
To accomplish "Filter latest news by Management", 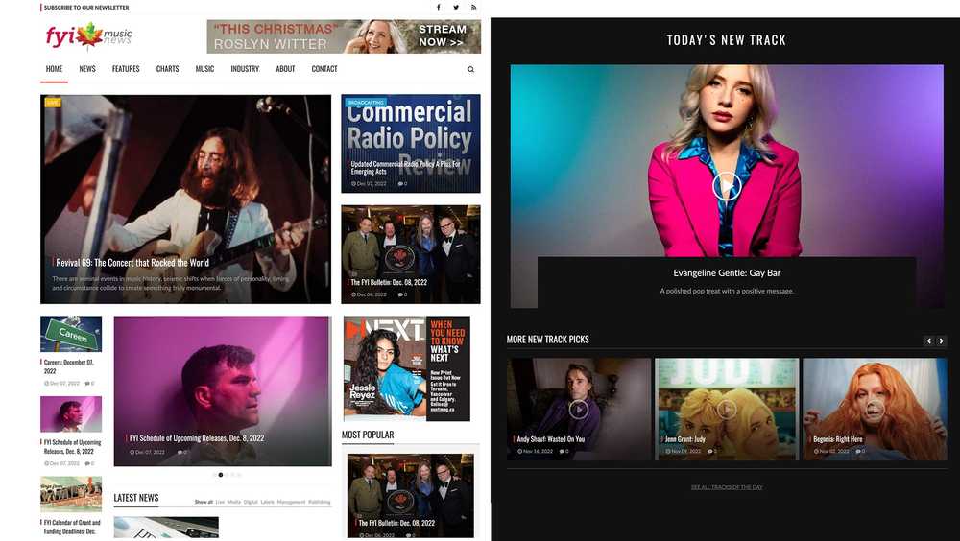I will (x=292, y=502).
